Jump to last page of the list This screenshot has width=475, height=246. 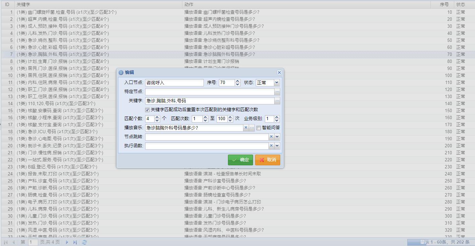pos(75,242)
